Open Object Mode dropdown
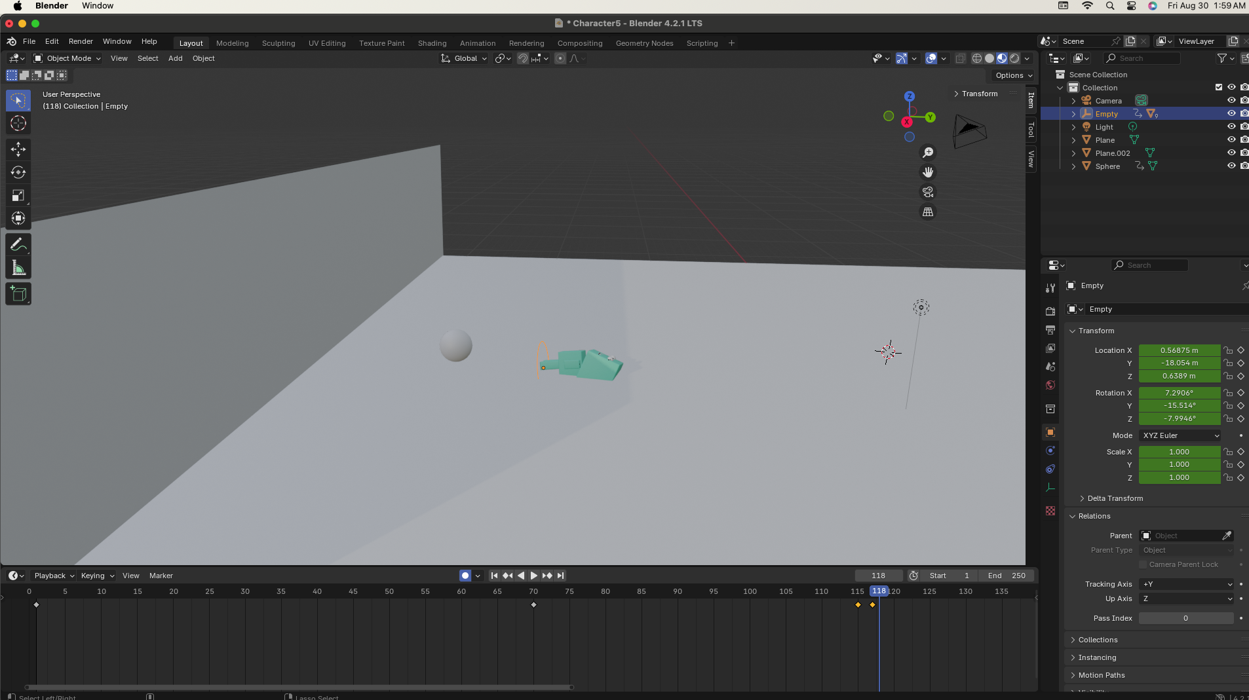 67,58
